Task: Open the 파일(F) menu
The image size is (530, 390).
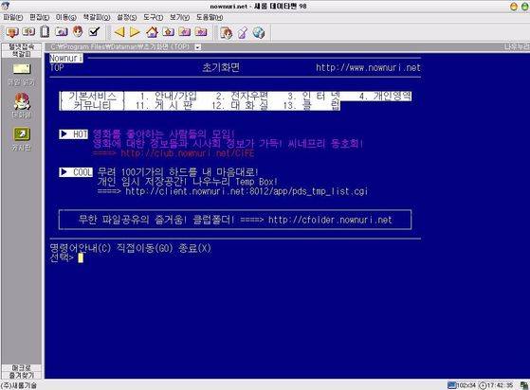Action: click(x=13, y=17)
